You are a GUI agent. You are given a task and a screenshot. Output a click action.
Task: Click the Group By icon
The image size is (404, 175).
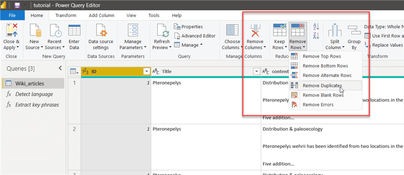pos(354,30)
